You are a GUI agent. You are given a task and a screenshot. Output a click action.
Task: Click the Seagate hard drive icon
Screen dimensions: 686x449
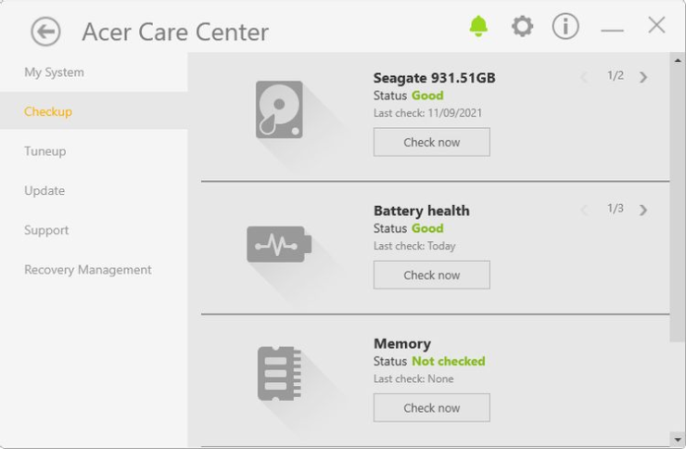(279, 109)
